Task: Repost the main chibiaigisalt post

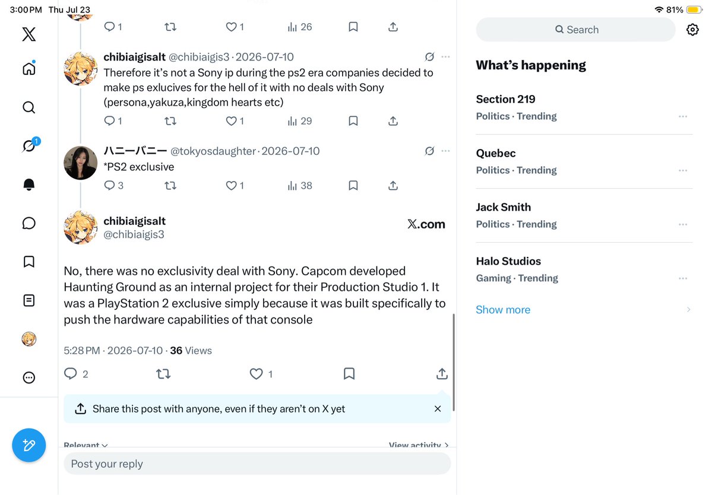Action: click(x=163, y=374)
